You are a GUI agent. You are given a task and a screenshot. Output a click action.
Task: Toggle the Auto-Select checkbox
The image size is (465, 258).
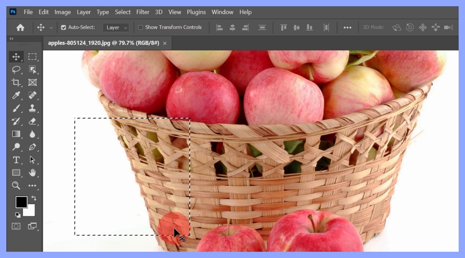click(x=63, y=28)
